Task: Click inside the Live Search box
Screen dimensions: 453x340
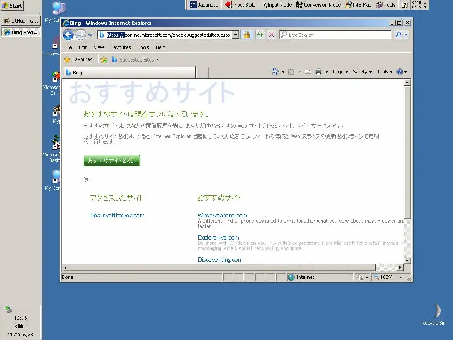Action: coord(335,35)
